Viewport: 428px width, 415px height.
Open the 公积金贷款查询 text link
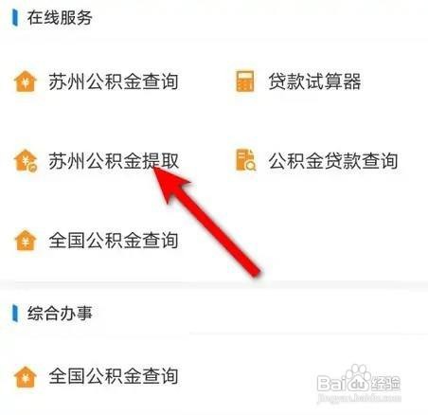(333, 160)
